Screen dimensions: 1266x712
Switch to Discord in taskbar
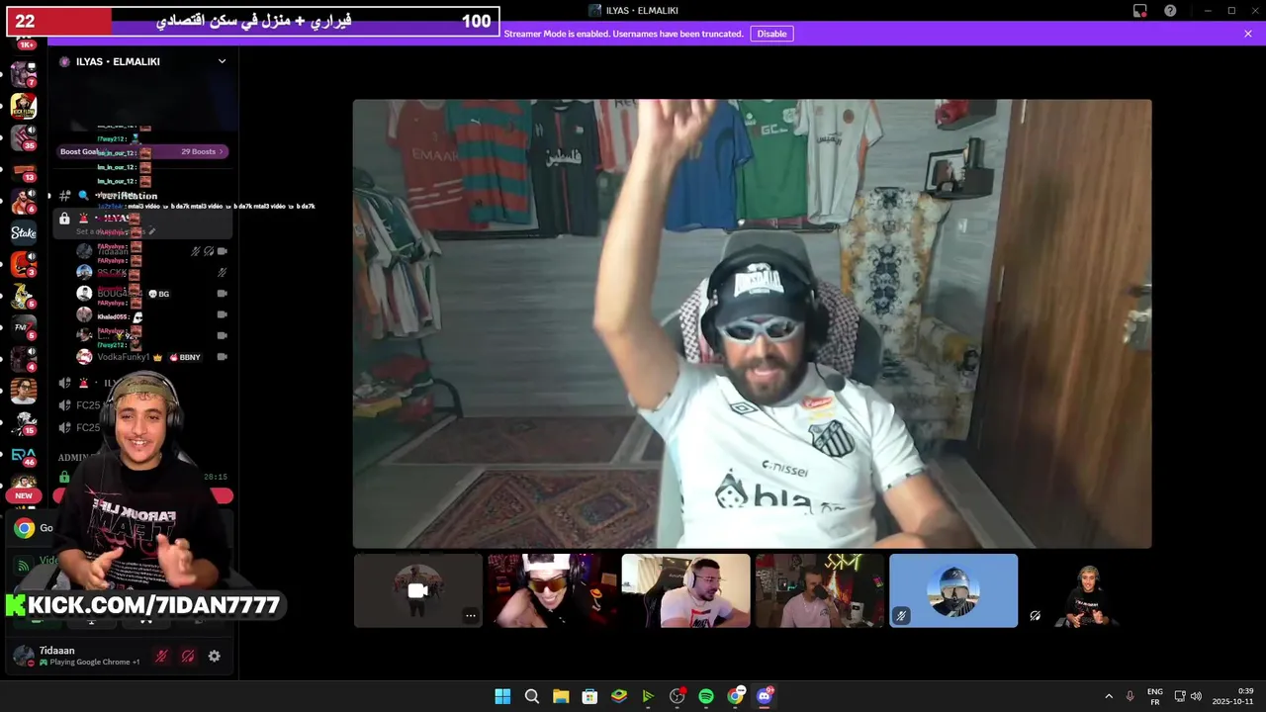tap(765, 696)
